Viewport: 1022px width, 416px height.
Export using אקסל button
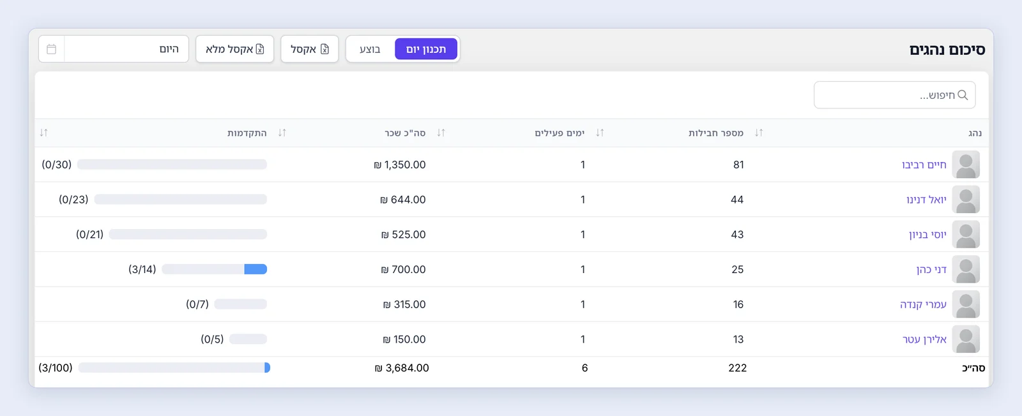click(310, 49)
